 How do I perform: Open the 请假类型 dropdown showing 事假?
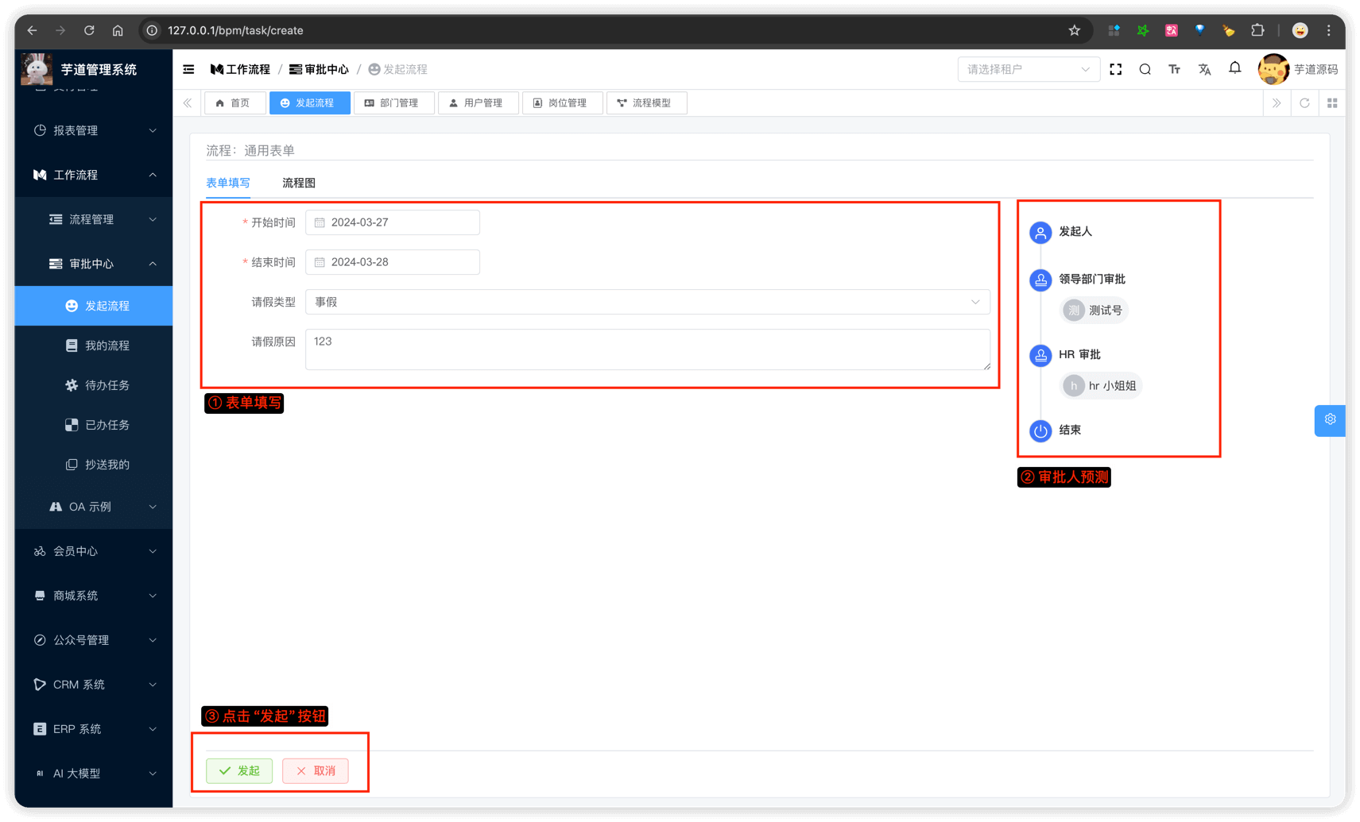tap(647, 302)
